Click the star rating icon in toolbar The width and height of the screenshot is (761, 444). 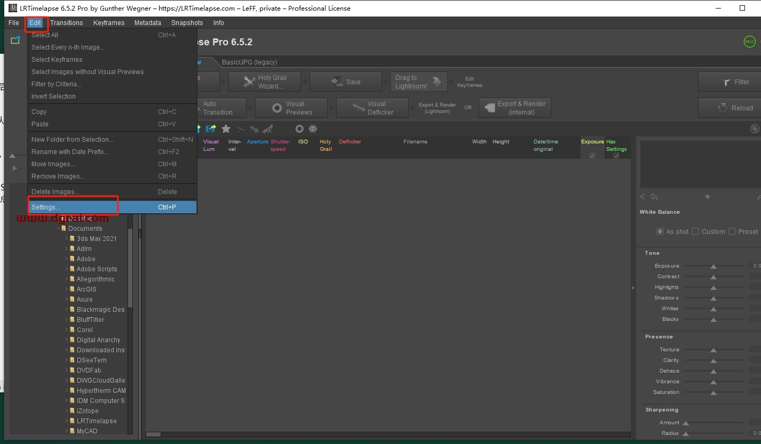tap(226, 129)
